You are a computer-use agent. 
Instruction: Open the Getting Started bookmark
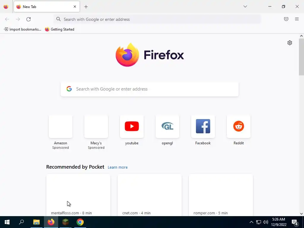[59, 29]
